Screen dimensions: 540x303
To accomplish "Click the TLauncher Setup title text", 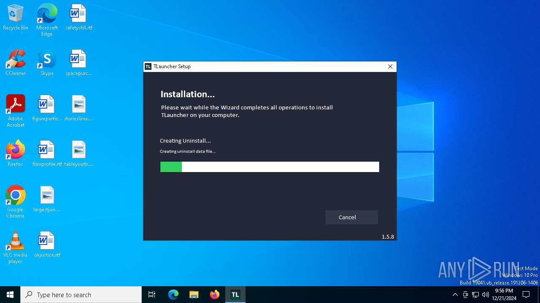I will tap(172, 66).
